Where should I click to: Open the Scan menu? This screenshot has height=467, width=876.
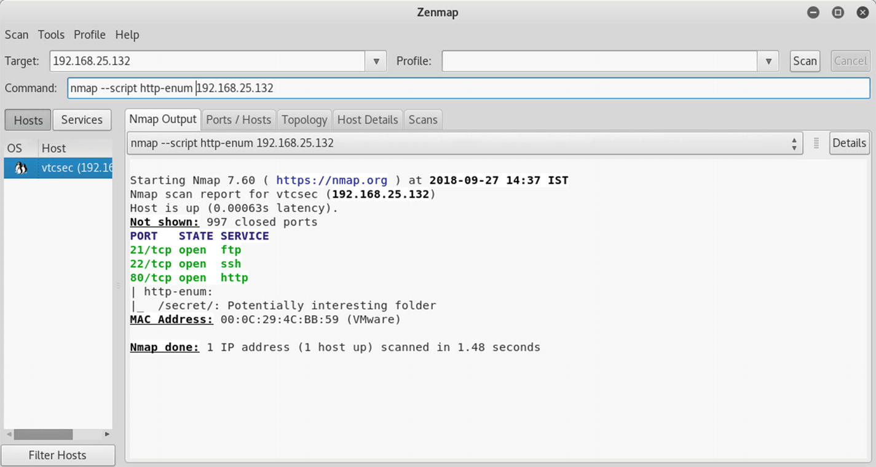17,35
